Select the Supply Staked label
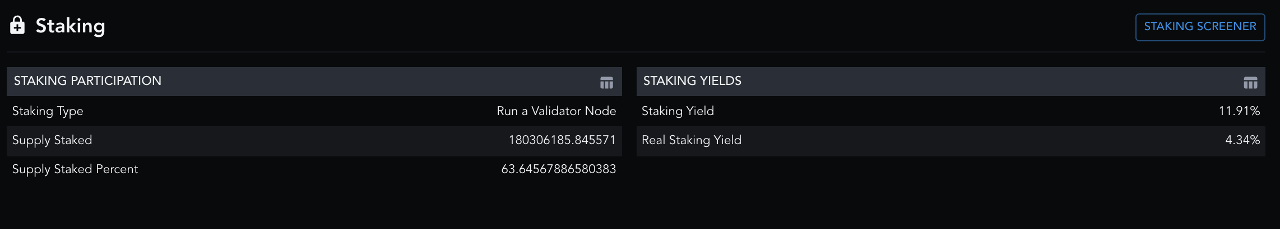This screenshot has width=1280, height=229. click(52, 140)
